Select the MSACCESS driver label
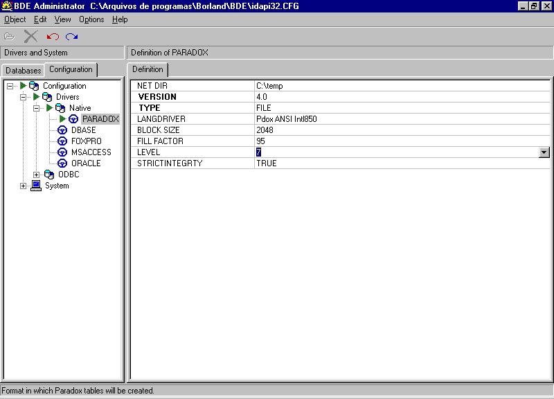Screen dimensions: 554x399 tap(91, 152)
